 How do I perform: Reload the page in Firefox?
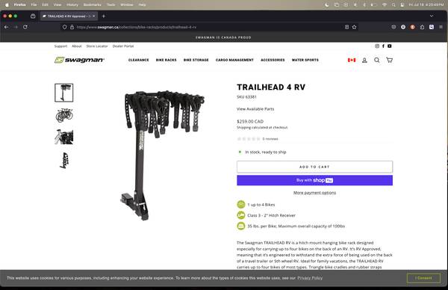click(x=25, y=27)
